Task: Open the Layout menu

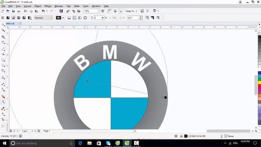Action: click(27, 6)
